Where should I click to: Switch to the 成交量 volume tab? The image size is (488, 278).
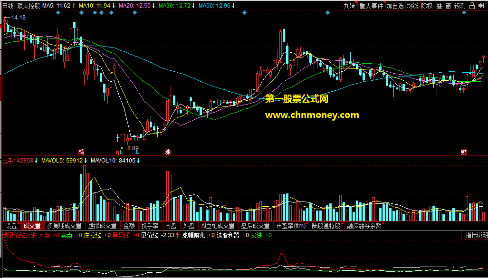click(x=32, y=226)
